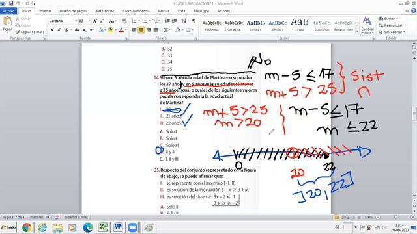
Task: Expand the styles gallery more arrow
Action: point(357,32)
